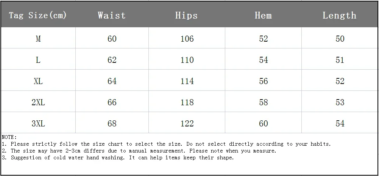Select the 3XL size row label
The height and width of the screenshot is (176, 379).
click(x=38, y=123)
